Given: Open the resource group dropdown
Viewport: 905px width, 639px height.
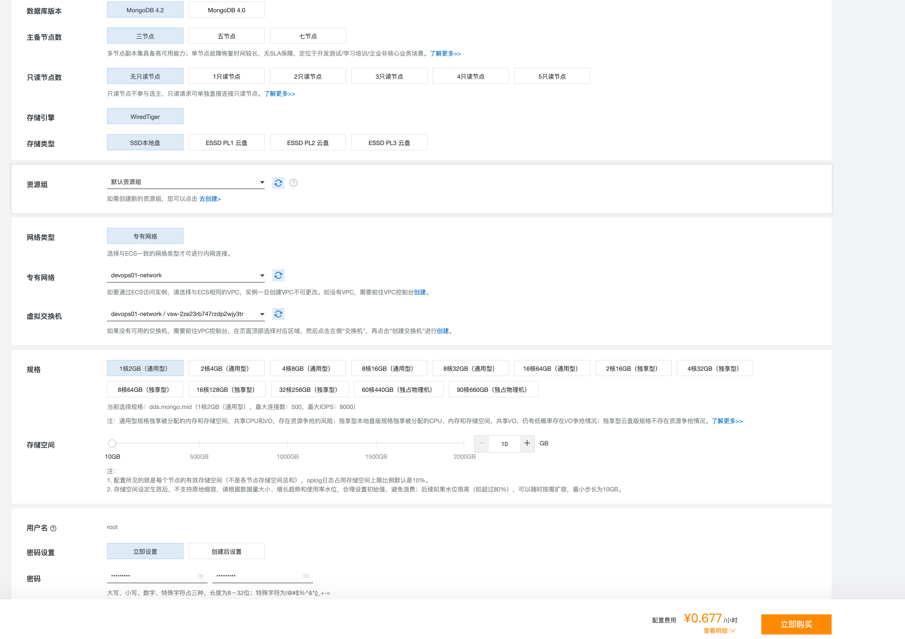Looking at the screenshot, I should click(x=186, y=182).
